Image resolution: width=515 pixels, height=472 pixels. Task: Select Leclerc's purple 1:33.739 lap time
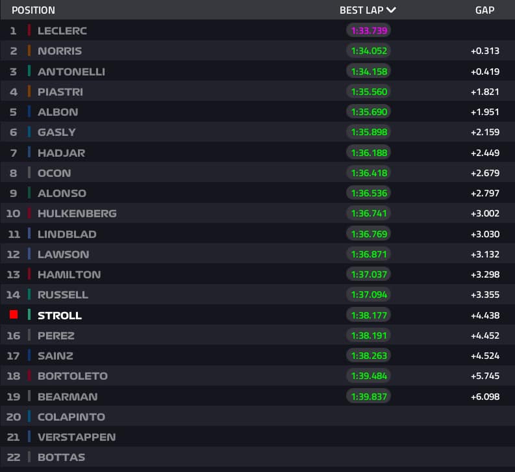point(369,31)
